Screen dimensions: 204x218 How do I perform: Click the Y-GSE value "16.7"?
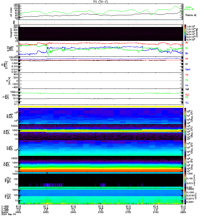click(x=73, y=208)
